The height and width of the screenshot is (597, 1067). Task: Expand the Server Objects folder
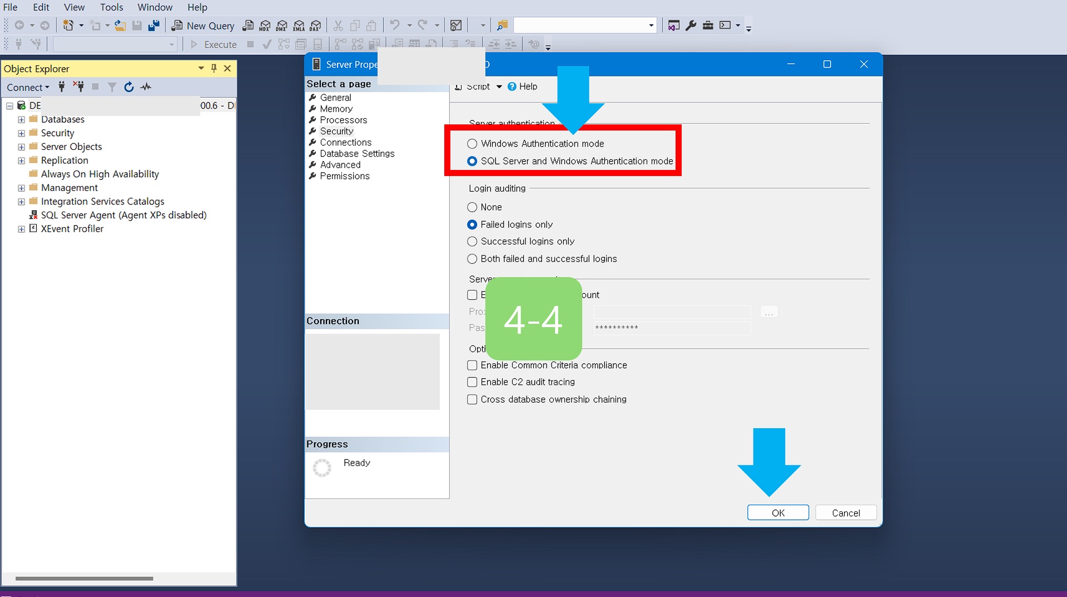(x=21, y=147)
